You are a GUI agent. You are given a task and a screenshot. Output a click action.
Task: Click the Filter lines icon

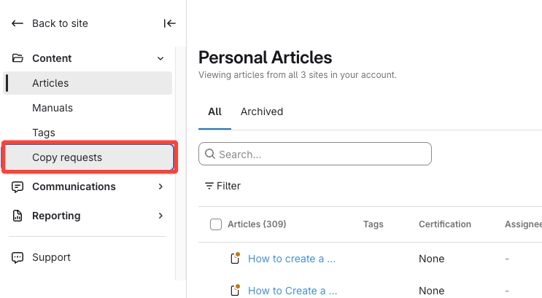tap(209, 186)
